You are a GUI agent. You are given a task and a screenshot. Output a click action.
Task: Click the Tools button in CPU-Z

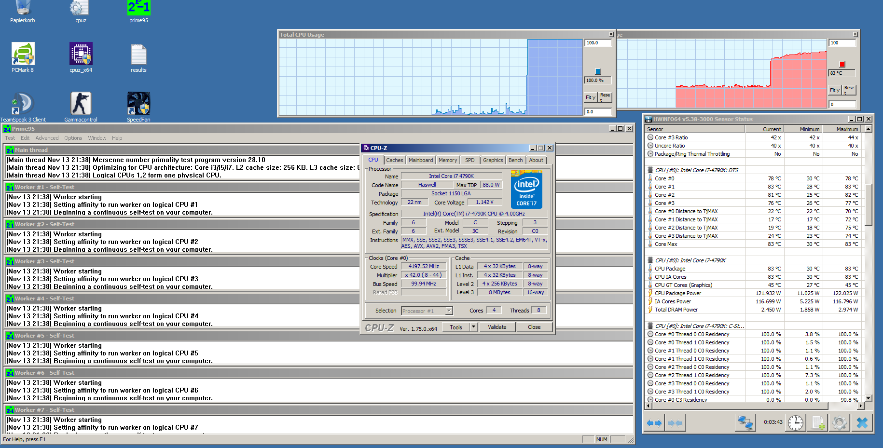coord(456,327)
